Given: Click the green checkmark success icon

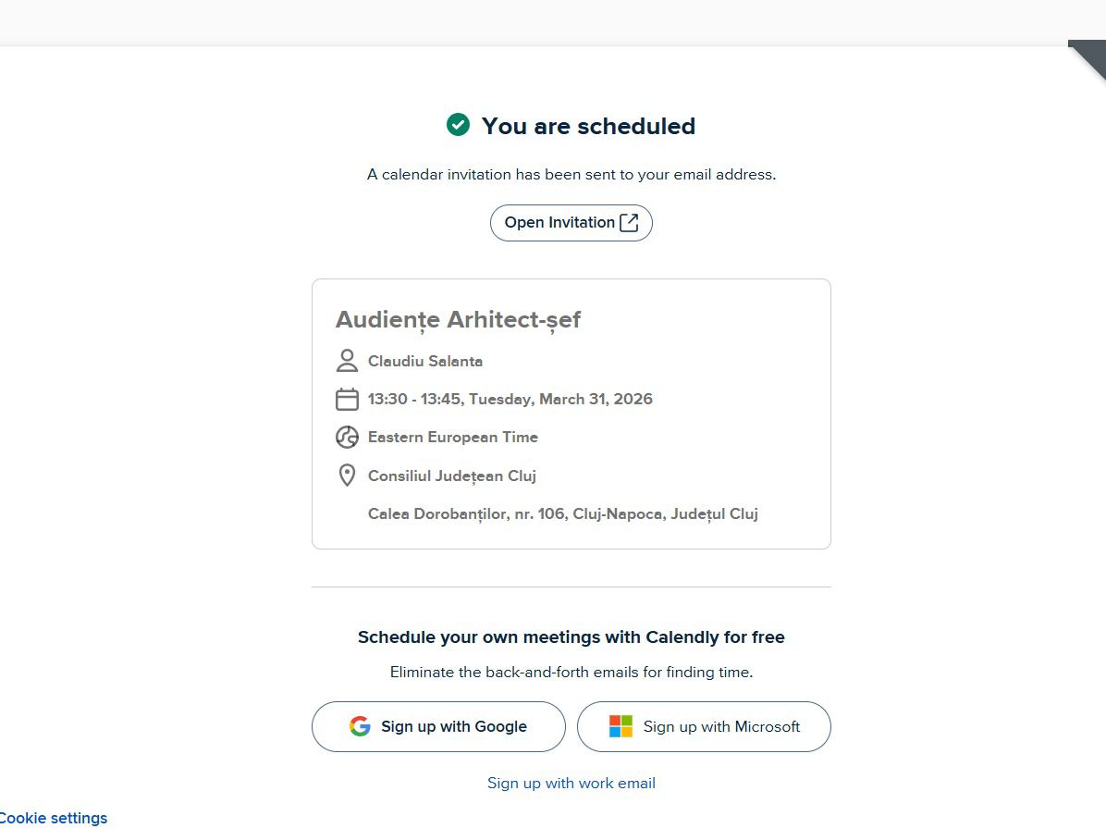Looking at the screenshot, I should pyautogui.click(x=458, y=124).
